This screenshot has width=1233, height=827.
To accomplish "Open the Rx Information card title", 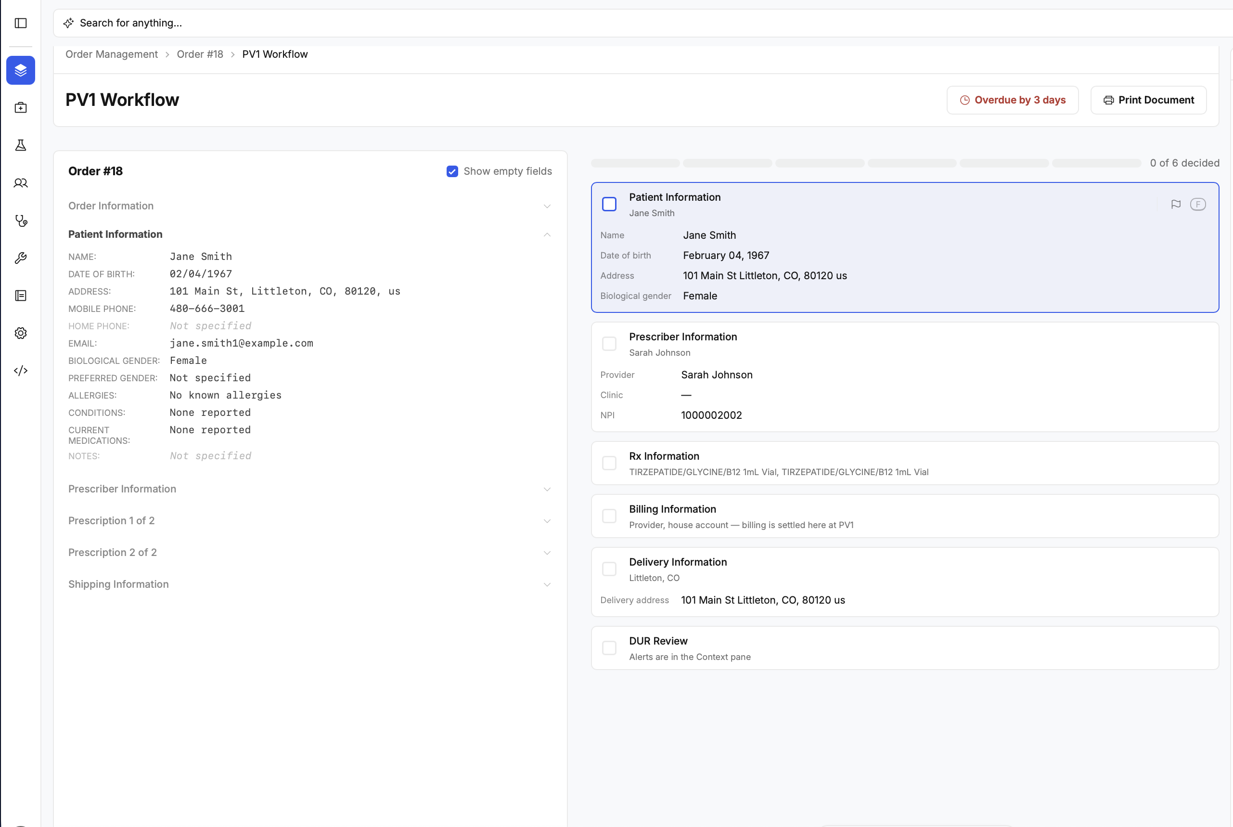I will coord(664,456).
